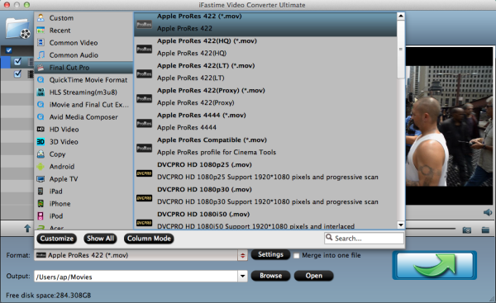Toggle the select-all checkbox in file list header
Screen dimensions: 496x303
[9, 50]
